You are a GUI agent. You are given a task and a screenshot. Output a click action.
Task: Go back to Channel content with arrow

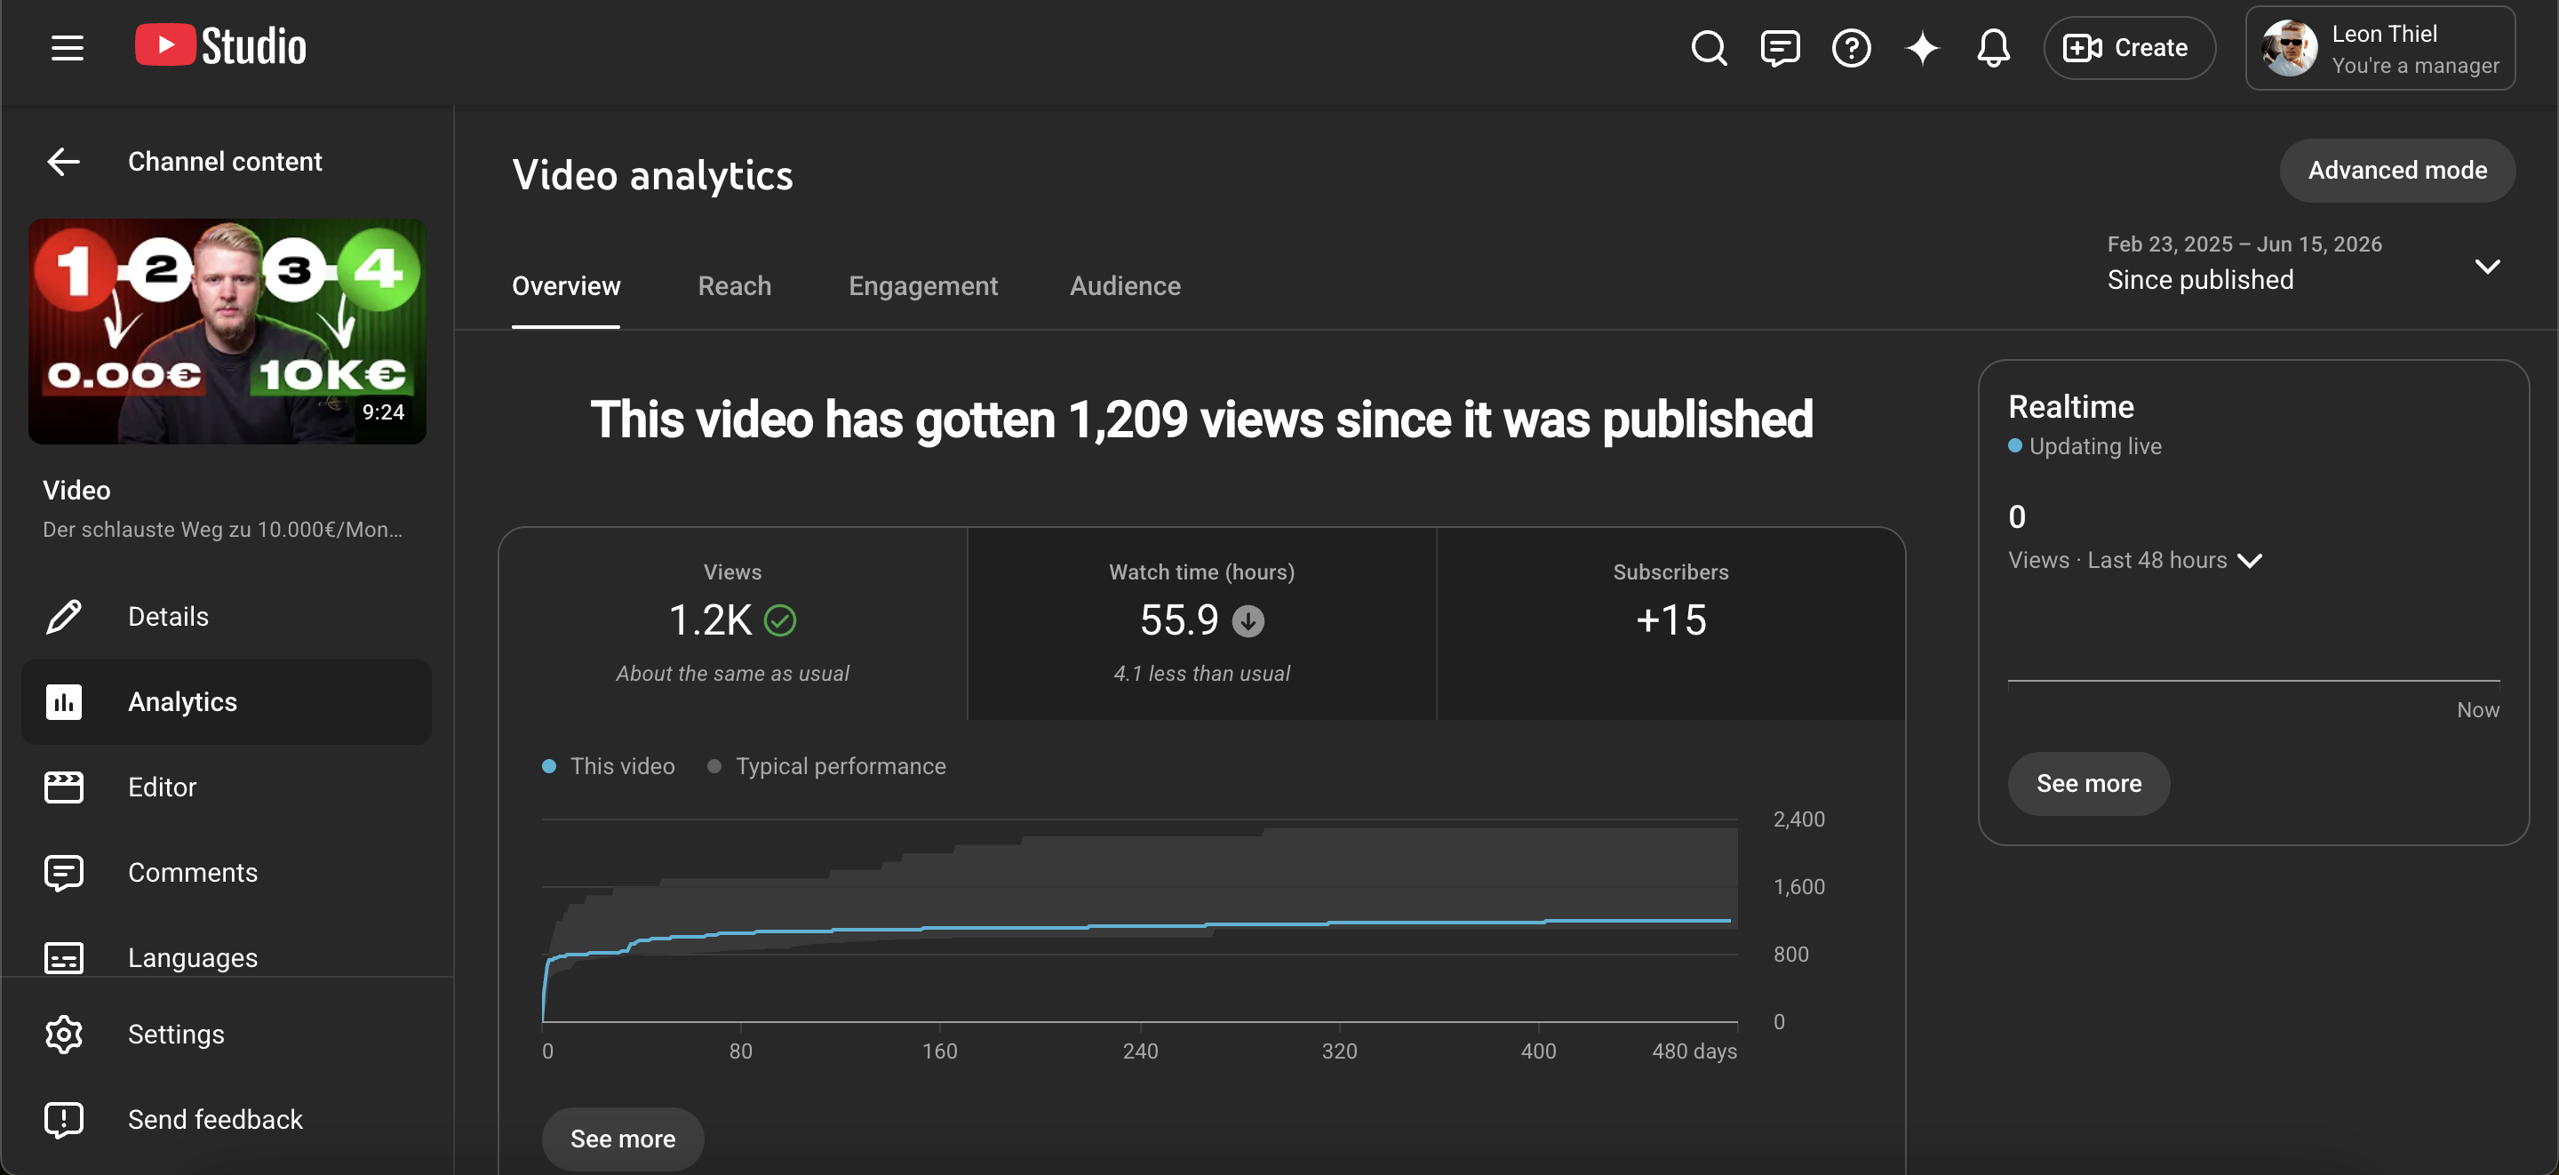tap(64, 161)
